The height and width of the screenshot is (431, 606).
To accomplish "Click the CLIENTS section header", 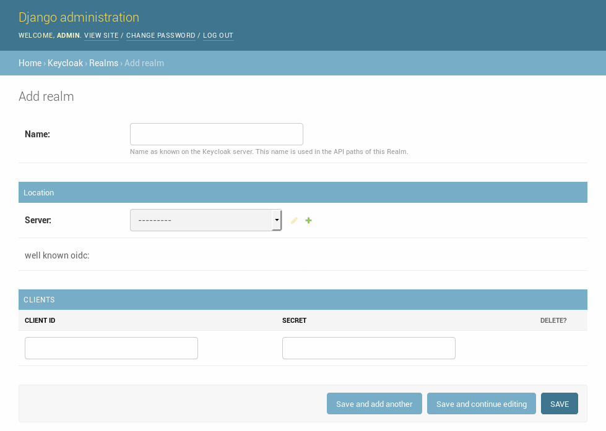I will click(x=303, y=300).
